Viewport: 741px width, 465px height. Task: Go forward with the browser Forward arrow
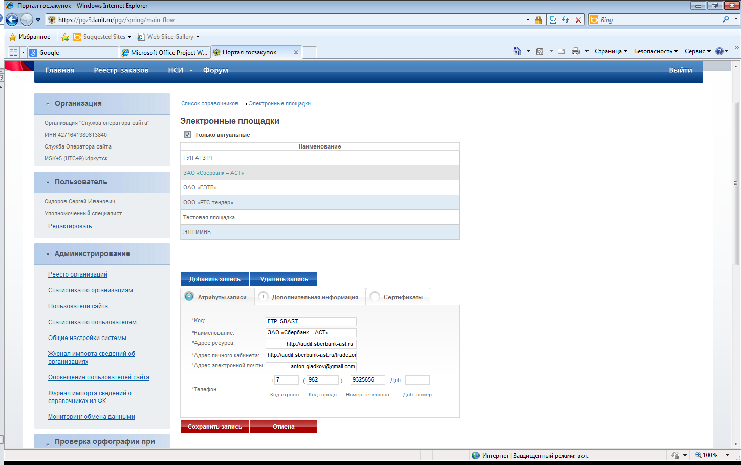coord(27,20)
